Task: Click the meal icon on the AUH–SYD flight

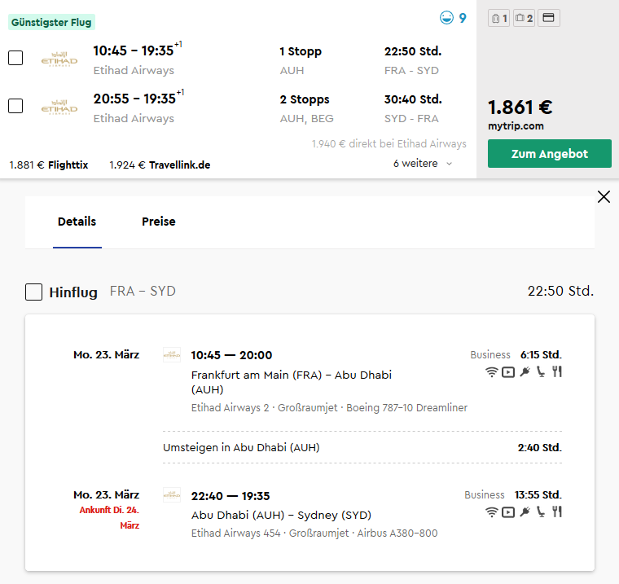Action: [557, 512]
